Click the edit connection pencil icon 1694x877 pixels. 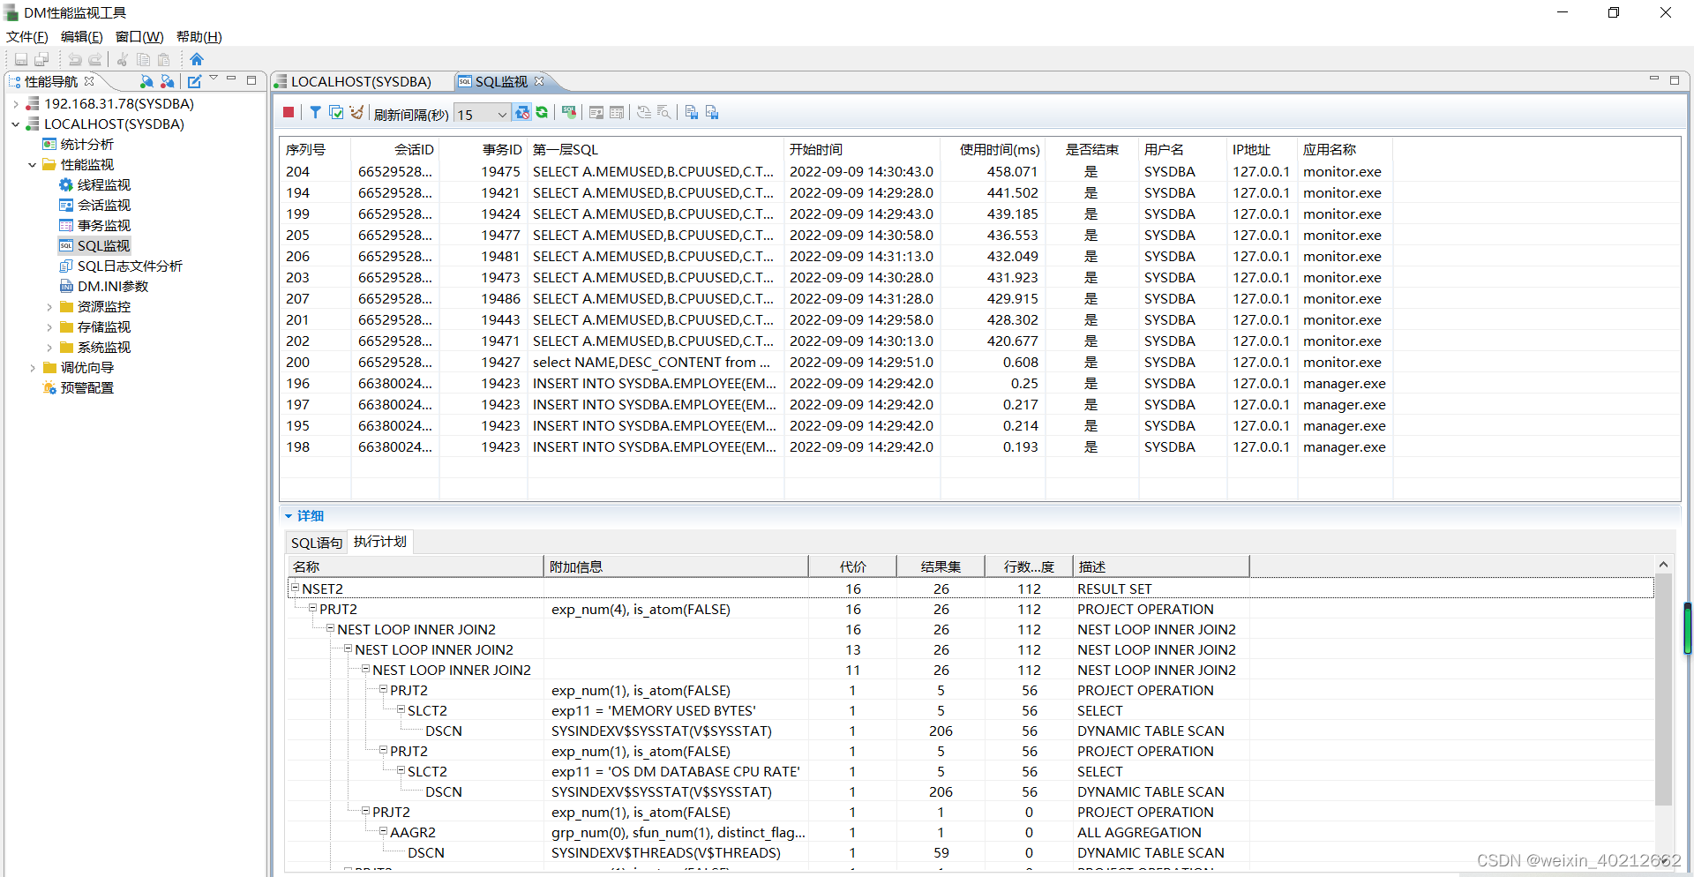pos(194,81)
